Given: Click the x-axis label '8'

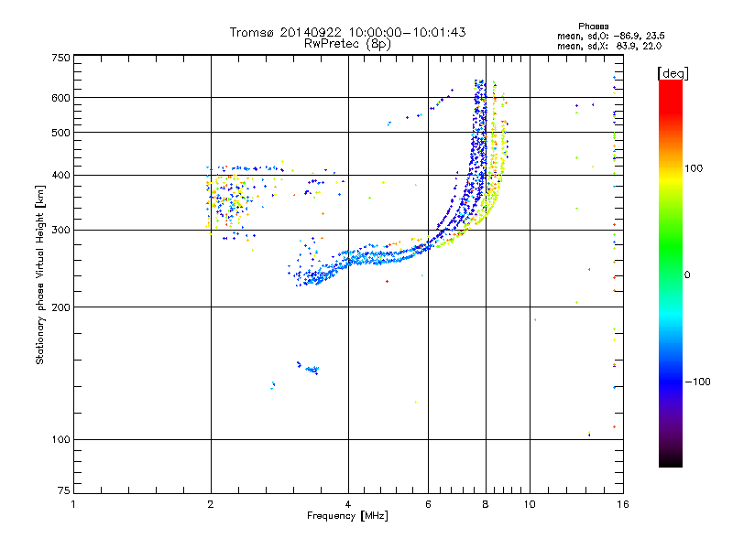Looking at the screenshot, I should click(x=486, y=504).
